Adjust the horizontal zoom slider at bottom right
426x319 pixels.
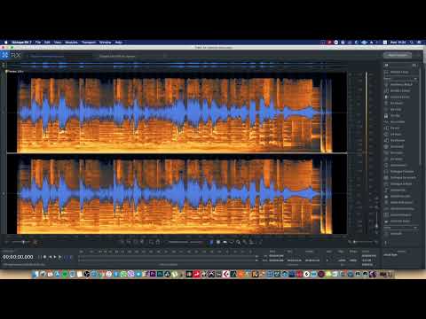click(362, 242)
